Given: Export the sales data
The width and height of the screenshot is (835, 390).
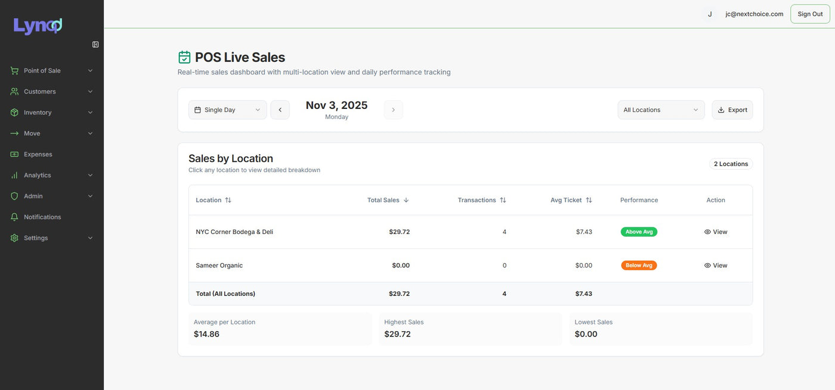Looking at the screenshot, I should (x=732, y=110).
